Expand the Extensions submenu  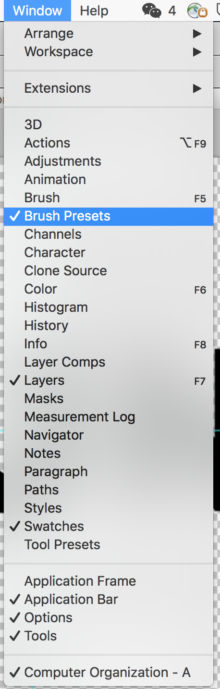click(109, 88)
